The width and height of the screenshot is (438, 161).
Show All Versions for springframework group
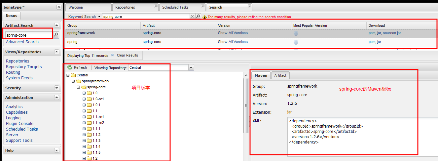click(233, 33)
